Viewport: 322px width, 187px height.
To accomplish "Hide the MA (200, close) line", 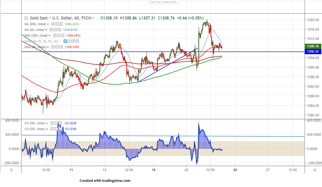I will point(53,24).
